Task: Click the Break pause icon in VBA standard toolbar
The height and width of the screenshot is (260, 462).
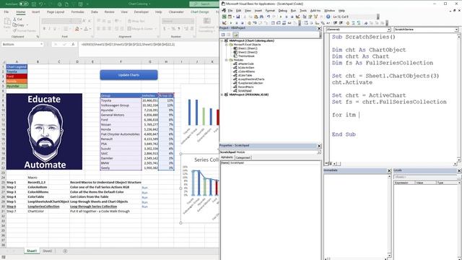Action: coord(287,17)
